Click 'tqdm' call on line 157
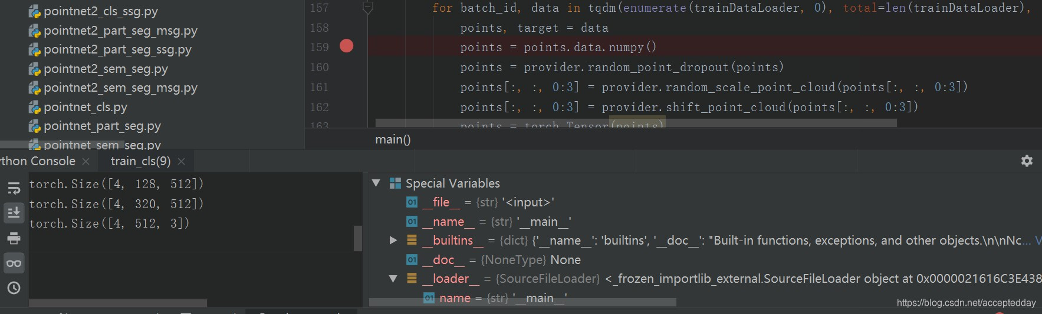1042x314 pixels. pos(601,8)
